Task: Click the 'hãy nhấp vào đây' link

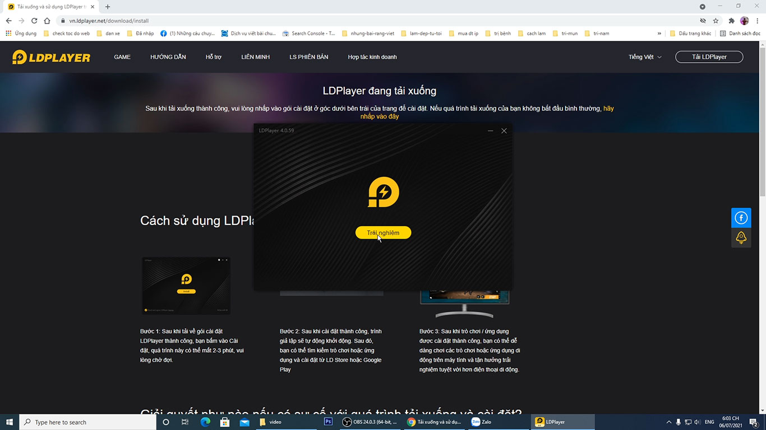Action: (x=380, y=116)
